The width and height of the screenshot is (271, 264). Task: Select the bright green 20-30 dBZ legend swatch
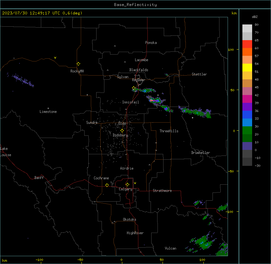click(x=247, y=130)
